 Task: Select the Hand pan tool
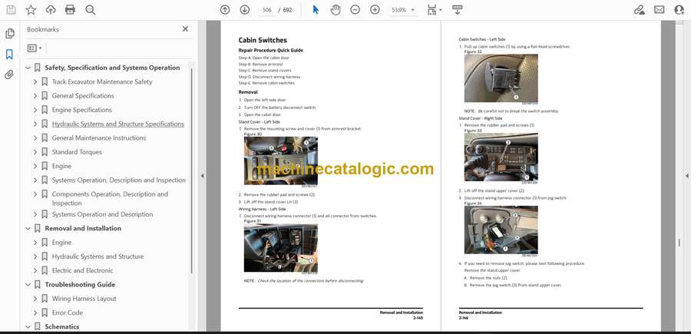(336, 10)
